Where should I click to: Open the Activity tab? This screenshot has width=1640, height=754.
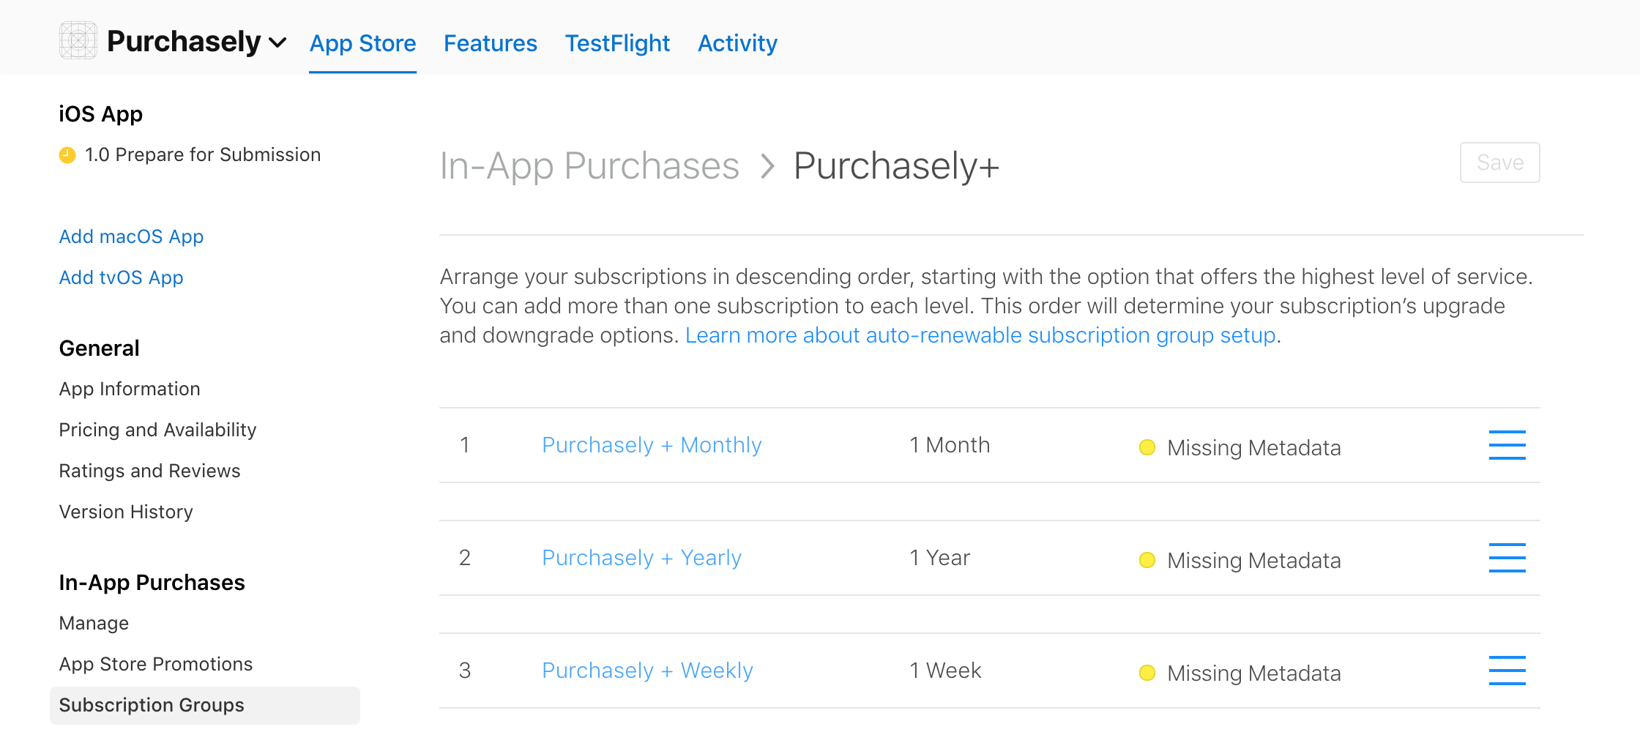click(737, 43)
